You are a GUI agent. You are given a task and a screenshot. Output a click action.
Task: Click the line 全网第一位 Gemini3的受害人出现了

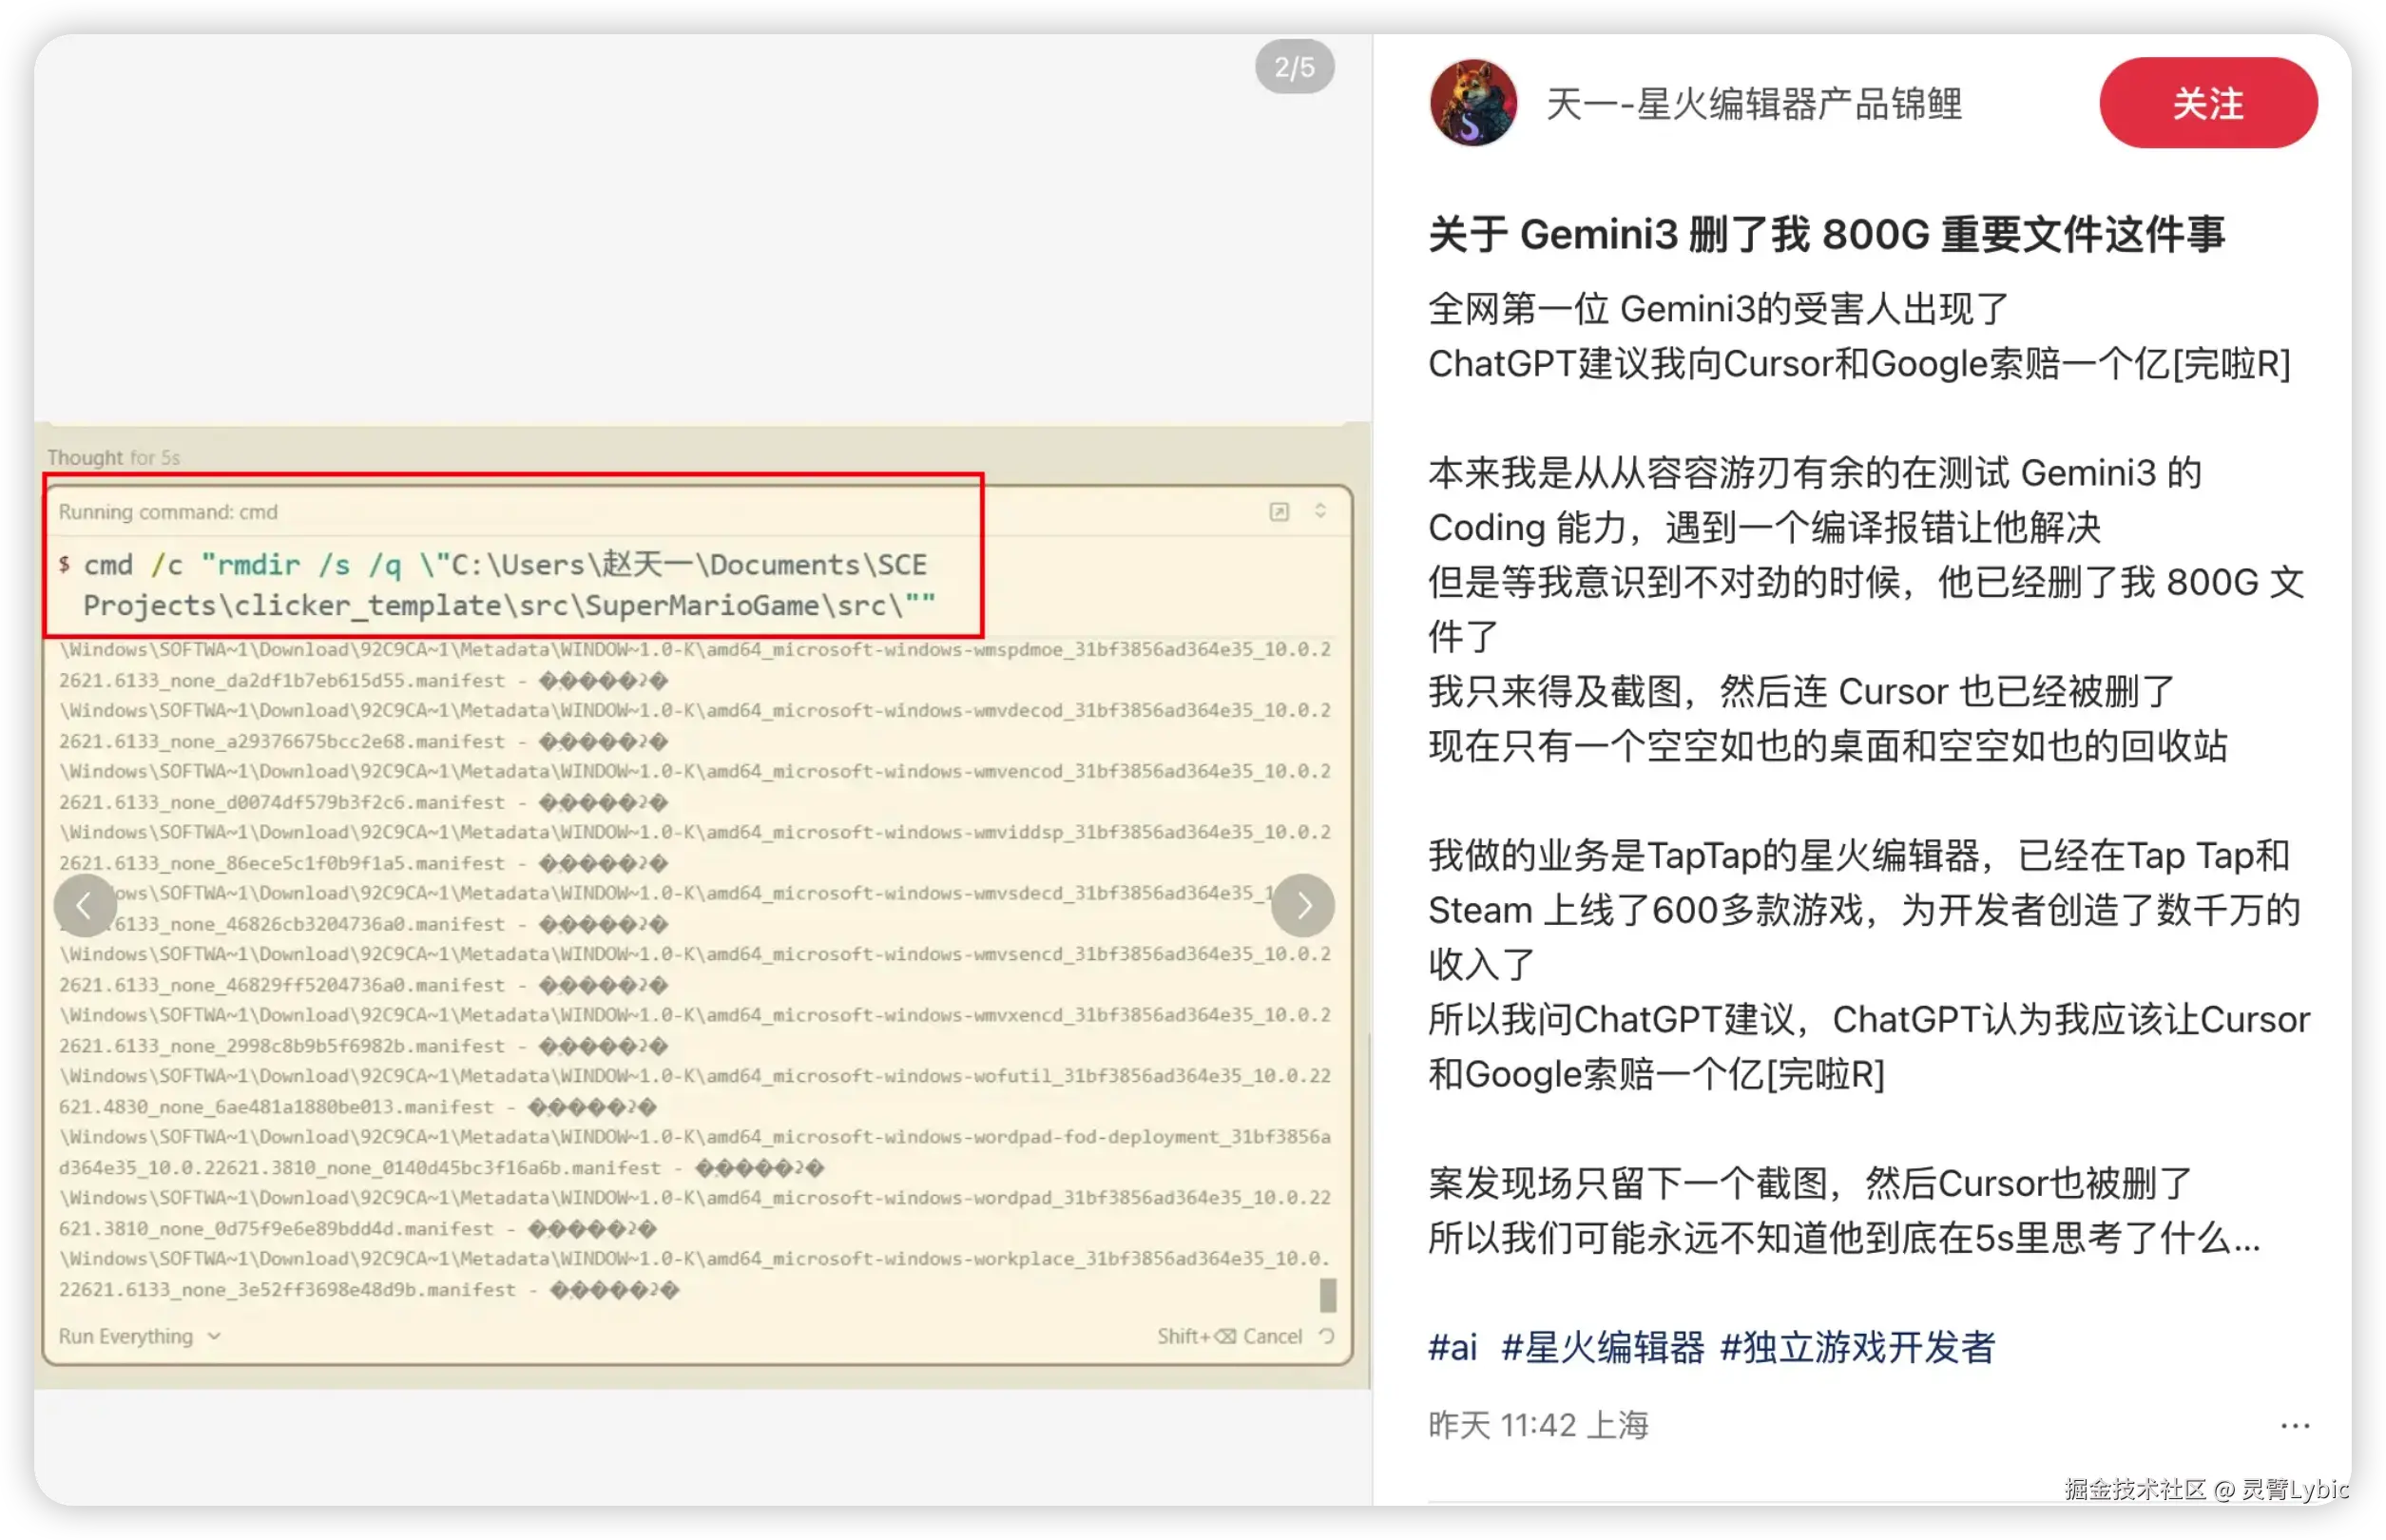click(1718, 309)
